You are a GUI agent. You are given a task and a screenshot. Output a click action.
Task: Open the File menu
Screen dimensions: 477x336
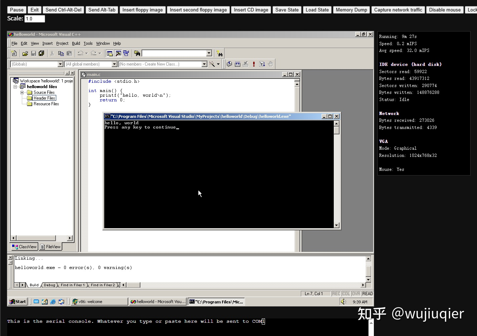[x=14, y=43]
